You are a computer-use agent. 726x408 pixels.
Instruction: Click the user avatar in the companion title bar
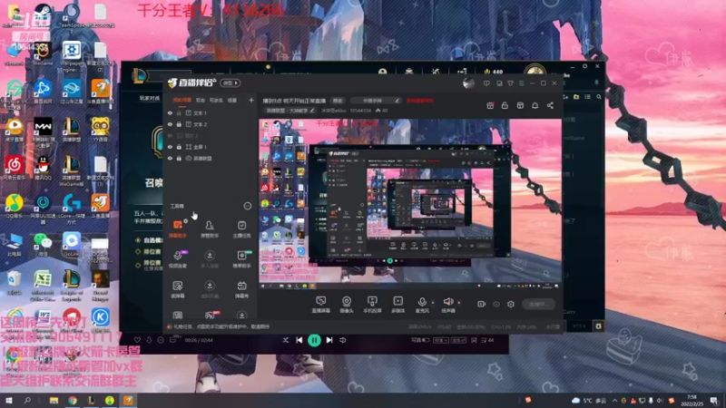(x=468, y=83)
